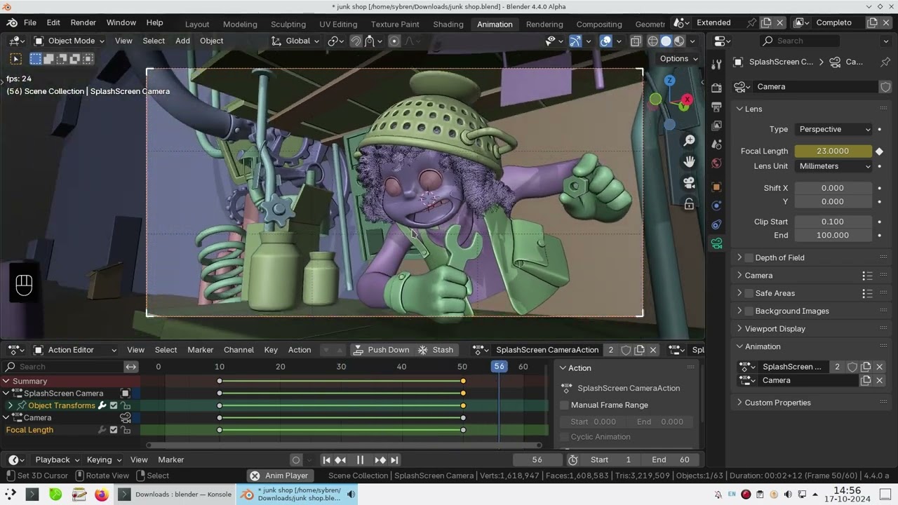Toggle the Object Transforms channel mute checkbox
This screenshot has width=898, height=505.
pyautogui.click(x=114, y=405)
